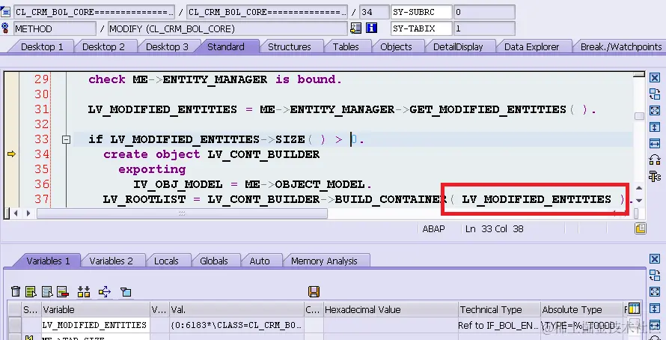This screenshot has width=666, height=340.
Task: Click the scroll-right arrow under the code editor
Action: coord(28,213)
